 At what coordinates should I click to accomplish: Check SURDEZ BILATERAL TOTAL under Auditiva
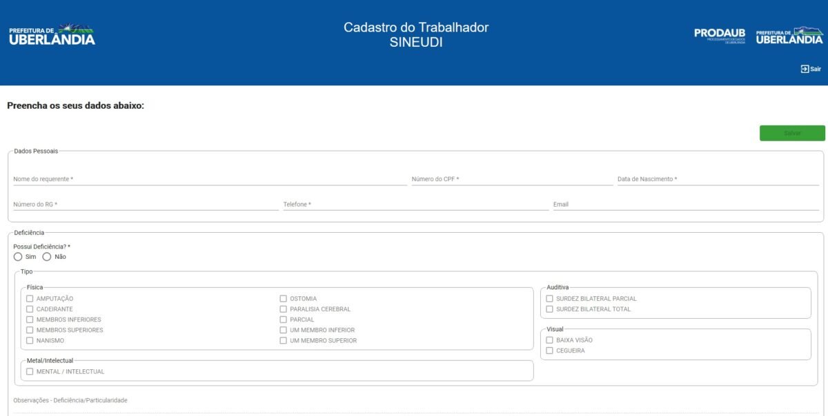(x=549, y=309)
